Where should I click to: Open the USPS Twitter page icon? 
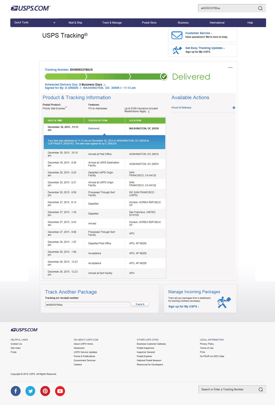(30, 391)
